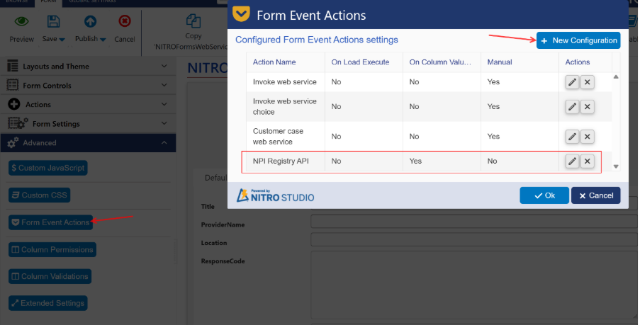Click the Save disk icon
The width and height of the screenshot is (640, 325).
click(x=53, y=23)
